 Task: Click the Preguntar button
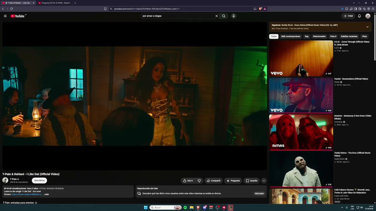(x=233, y=181)
